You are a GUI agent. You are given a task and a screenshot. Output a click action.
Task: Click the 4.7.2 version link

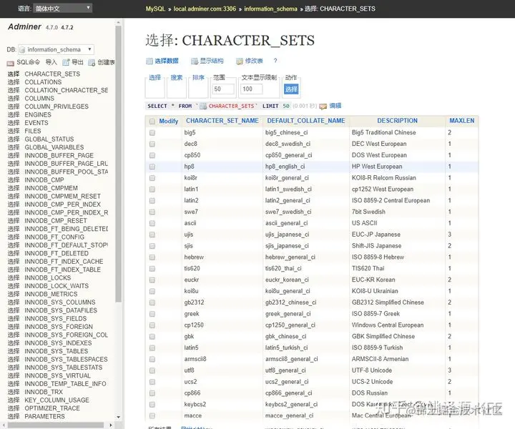click(67, 28)
